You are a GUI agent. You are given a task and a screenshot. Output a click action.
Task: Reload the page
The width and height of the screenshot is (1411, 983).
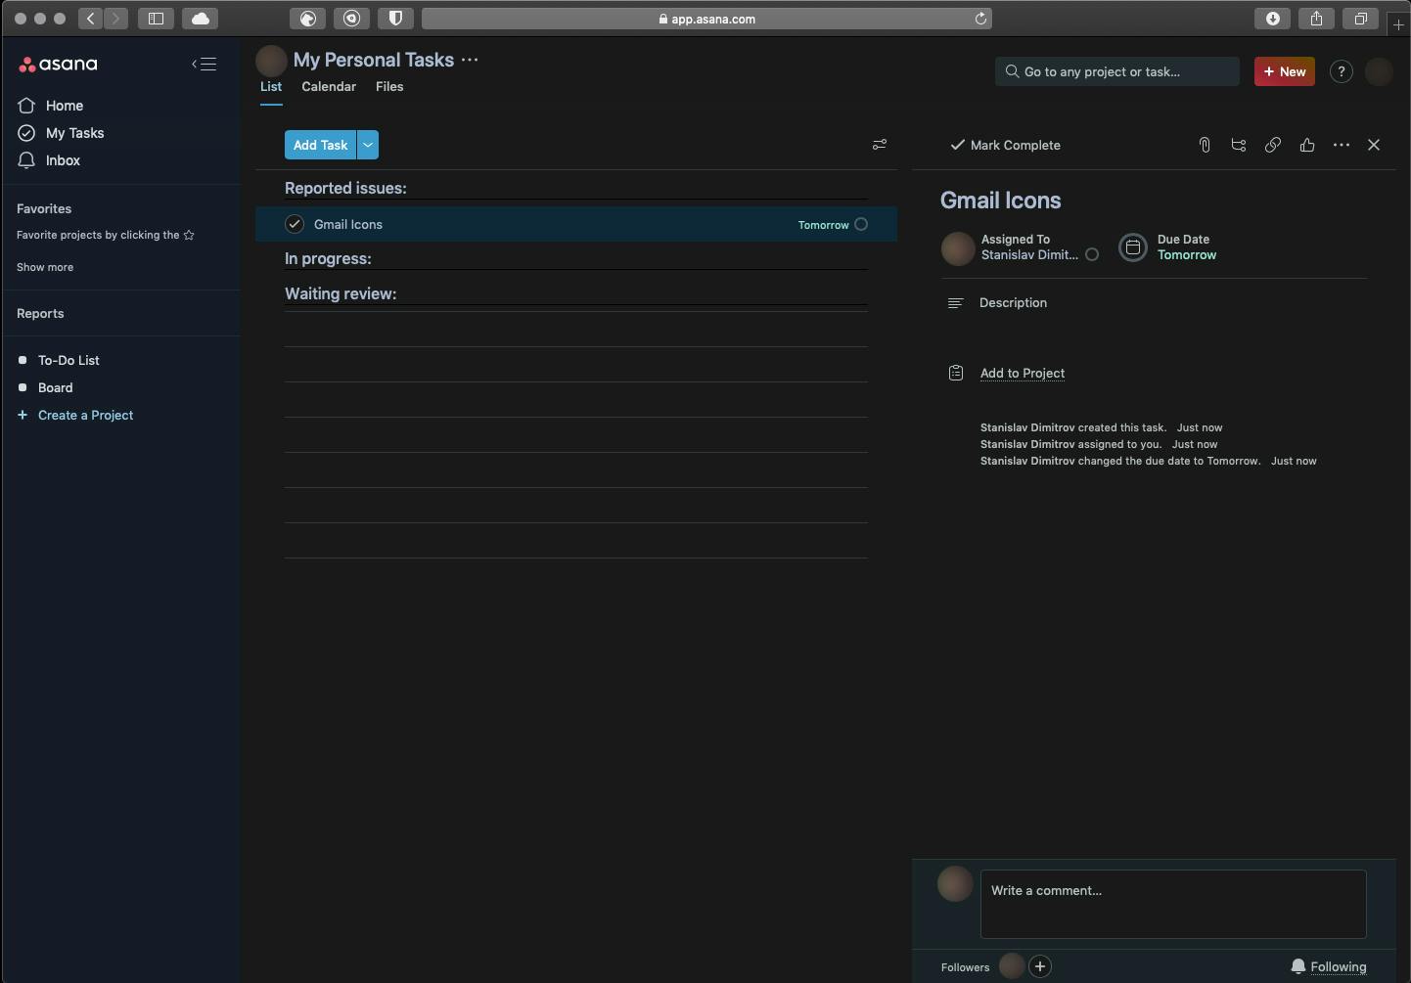tap(980, 19)
